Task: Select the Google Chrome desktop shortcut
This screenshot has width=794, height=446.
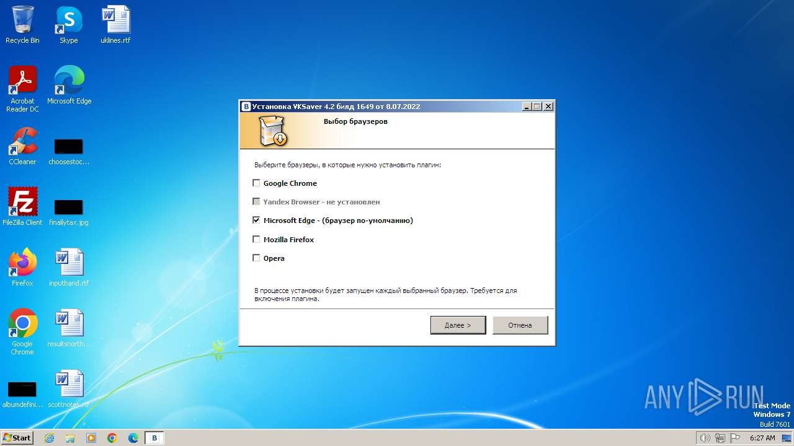Action: point(22,331)
